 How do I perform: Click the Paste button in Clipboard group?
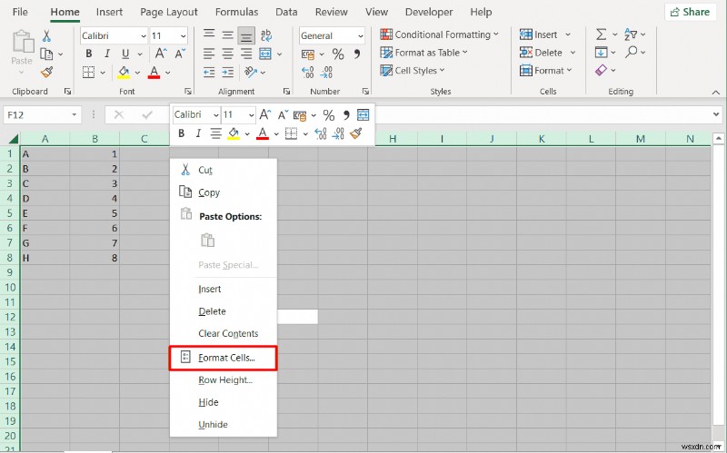[x=22, y=51]
